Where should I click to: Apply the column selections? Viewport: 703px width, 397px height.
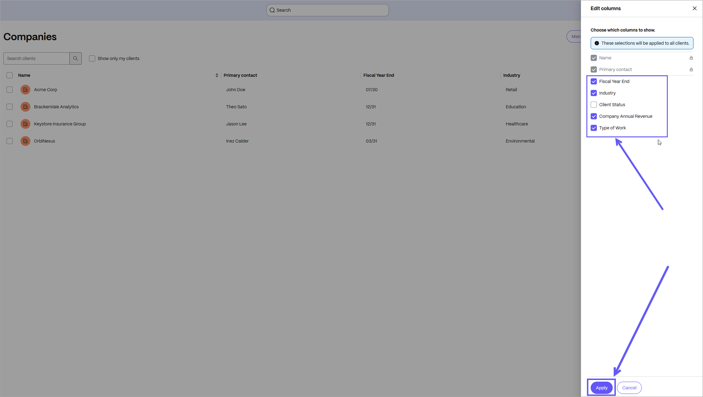click(602, 388)
